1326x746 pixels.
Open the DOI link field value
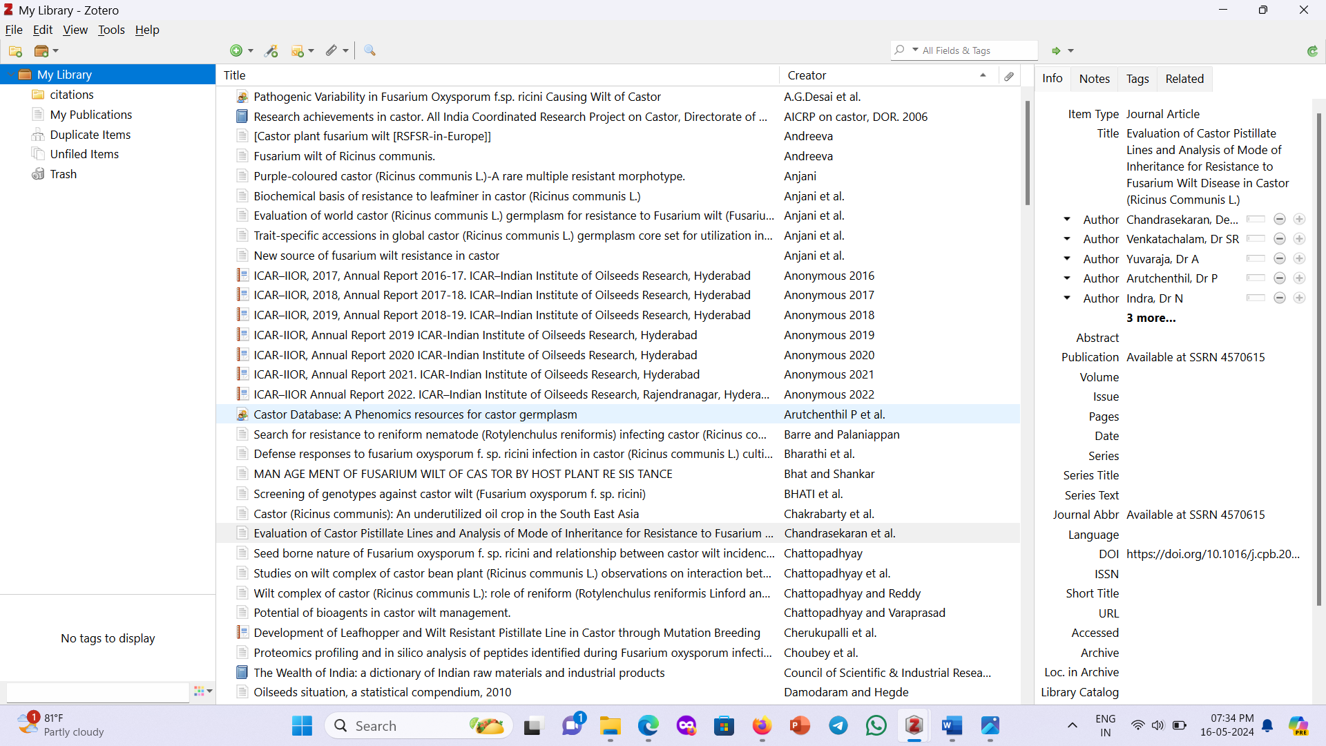tap(1213, 554)
